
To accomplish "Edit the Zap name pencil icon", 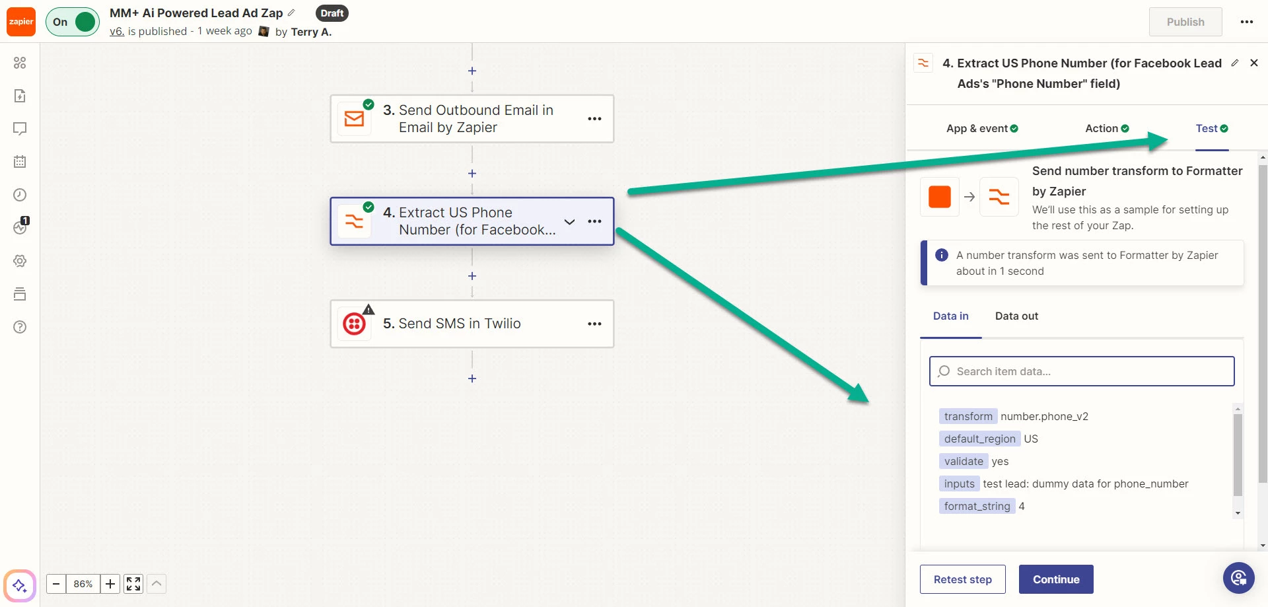I will click(x=291, y=13).
